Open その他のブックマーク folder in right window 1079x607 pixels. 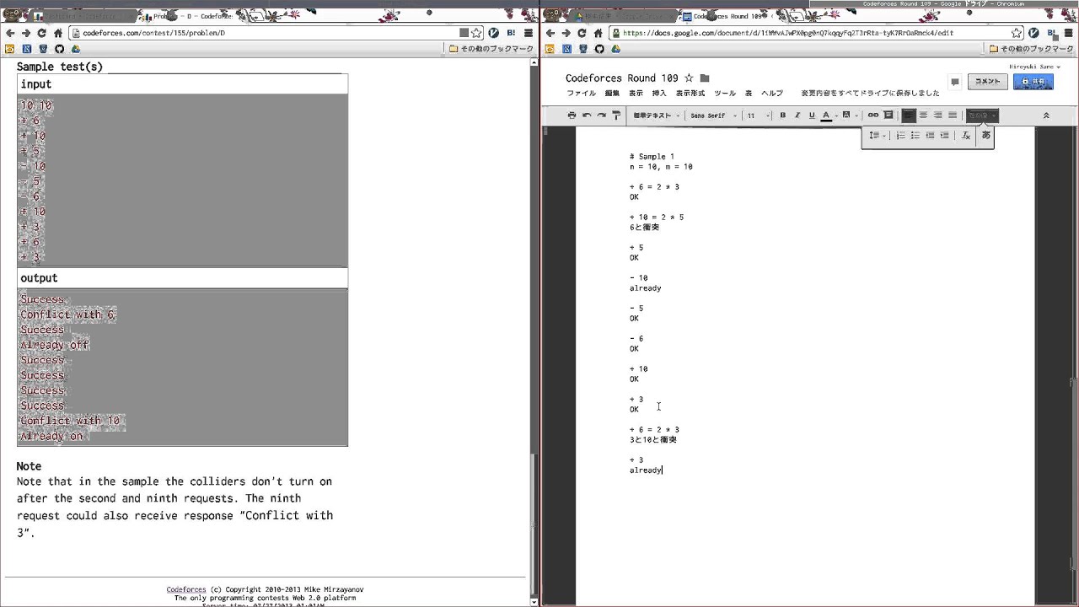(x=1032, y=49)
